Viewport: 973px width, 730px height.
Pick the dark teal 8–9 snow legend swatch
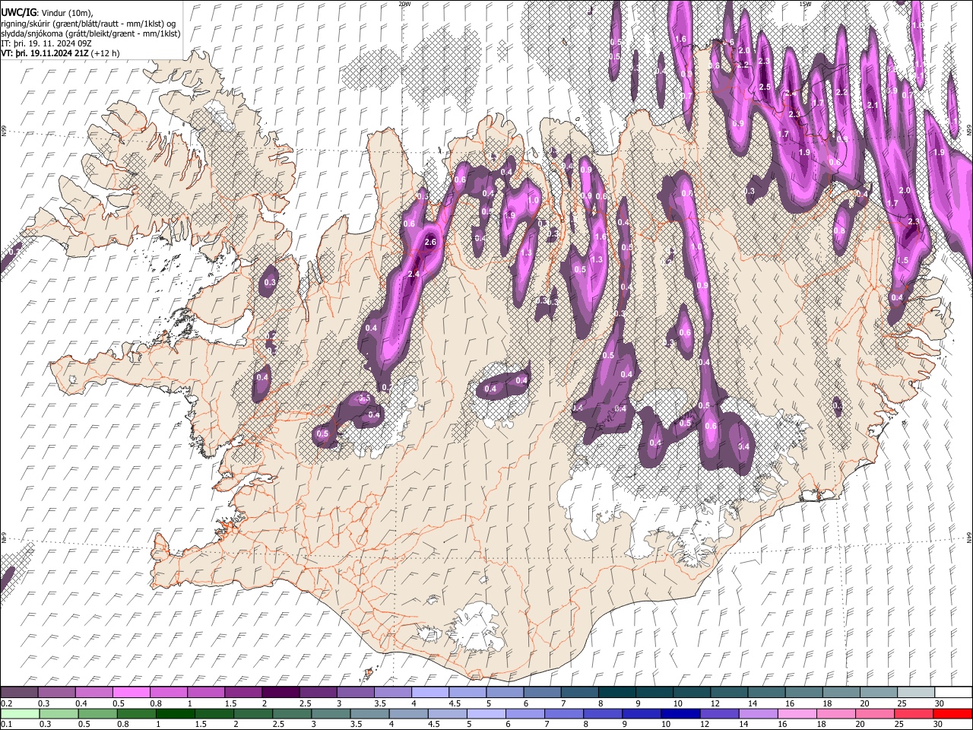tap(616, 692)
